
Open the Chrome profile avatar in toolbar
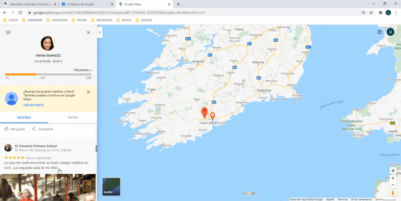[388, 13]
